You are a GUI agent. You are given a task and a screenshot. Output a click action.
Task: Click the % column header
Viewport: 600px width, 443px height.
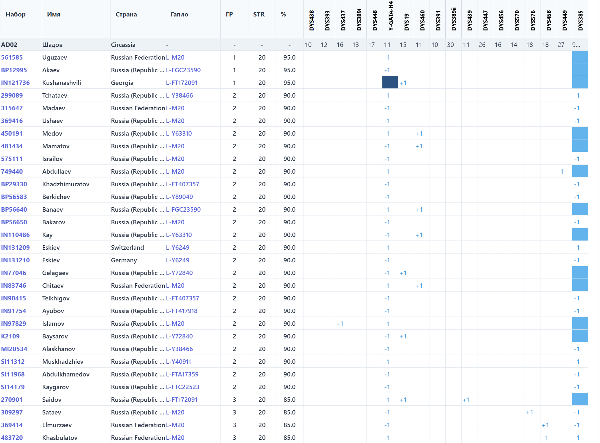[x=283, y=14]
